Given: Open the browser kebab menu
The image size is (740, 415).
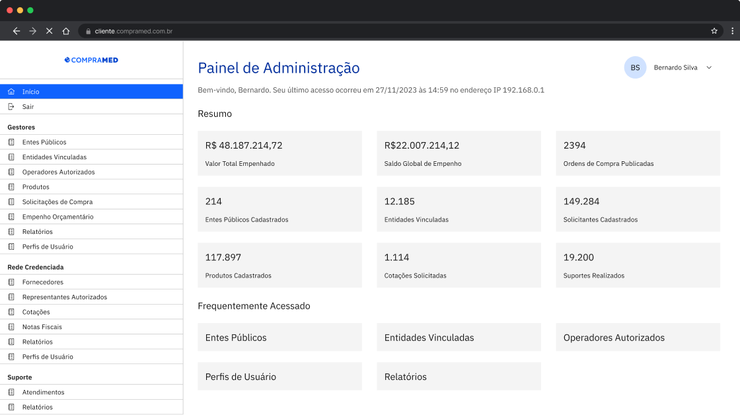Looking at the screenshot, I should [x=732, y=30].
